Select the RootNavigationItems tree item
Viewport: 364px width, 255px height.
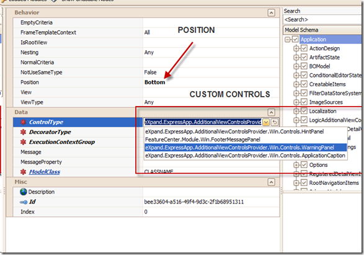(x=334, y=183)
